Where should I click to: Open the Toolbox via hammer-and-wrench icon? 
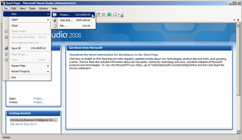pos(104,14)
